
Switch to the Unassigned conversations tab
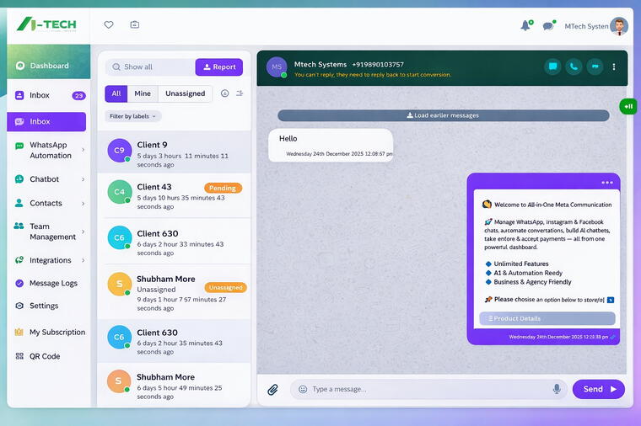(185, 93)
